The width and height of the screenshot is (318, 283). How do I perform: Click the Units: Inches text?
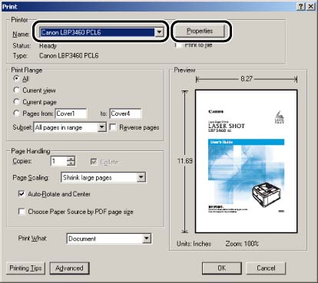coord(194,244)
